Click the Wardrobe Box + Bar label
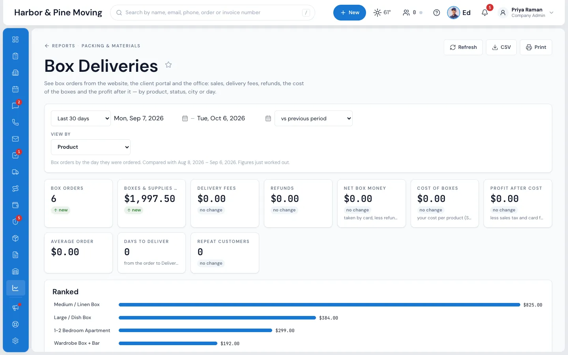 (x=77, y=343)
